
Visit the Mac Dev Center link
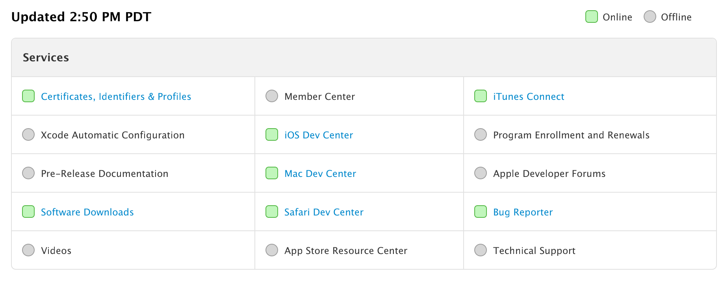(x=320, y=174)
